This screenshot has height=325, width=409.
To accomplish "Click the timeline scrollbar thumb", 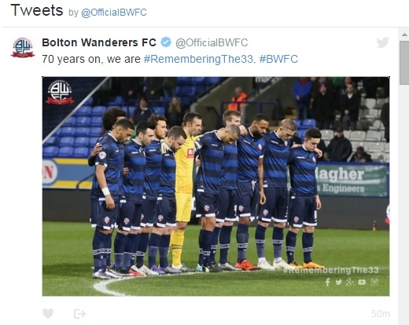I will point(404,62).
